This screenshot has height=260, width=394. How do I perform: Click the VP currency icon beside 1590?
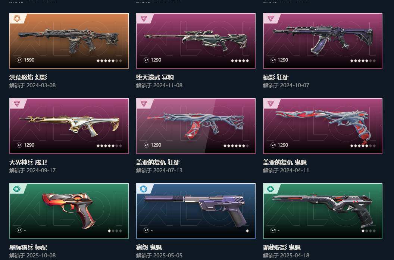[19, 60]
